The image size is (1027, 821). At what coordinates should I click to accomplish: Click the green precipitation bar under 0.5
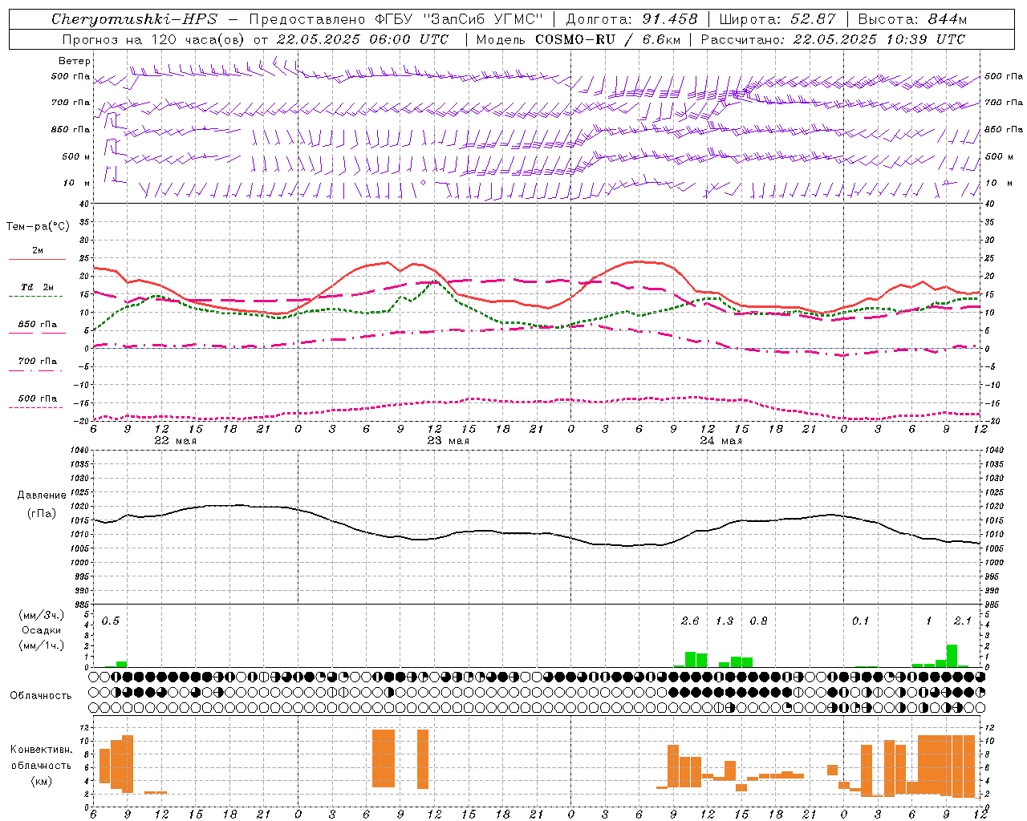coord(122,664)
